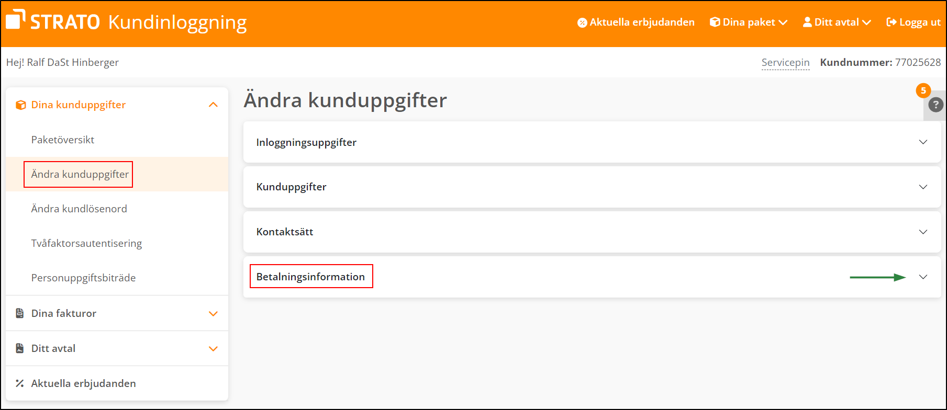Click the Logga ut exit icon
Image resolution: width=947 pixels, height=410 pixels.
point(891,22)
